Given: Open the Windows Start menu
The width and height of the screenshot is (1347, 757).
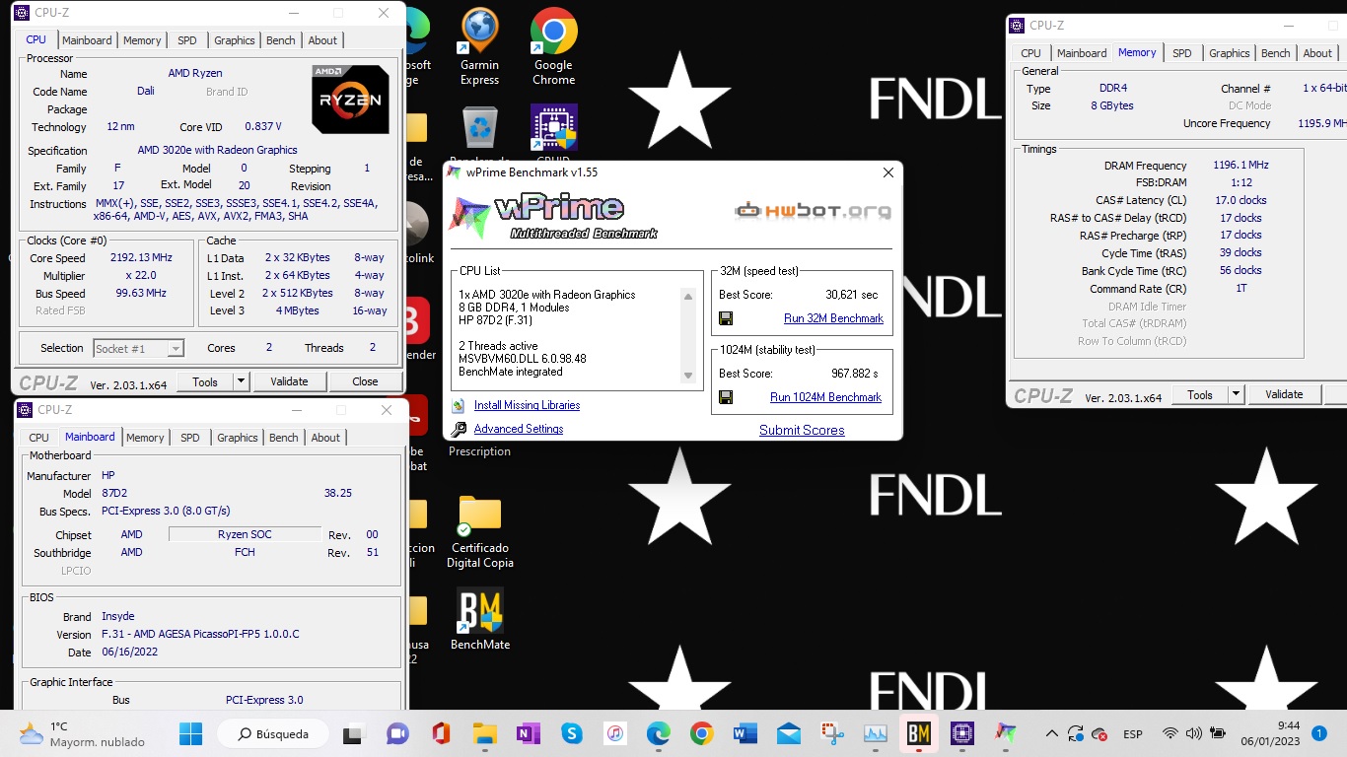Looking at the screenshot, I should 190,733.
